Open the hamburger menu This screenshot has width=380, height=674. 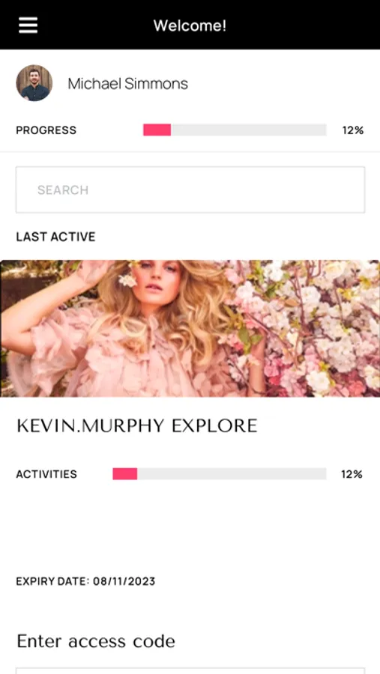28,25
